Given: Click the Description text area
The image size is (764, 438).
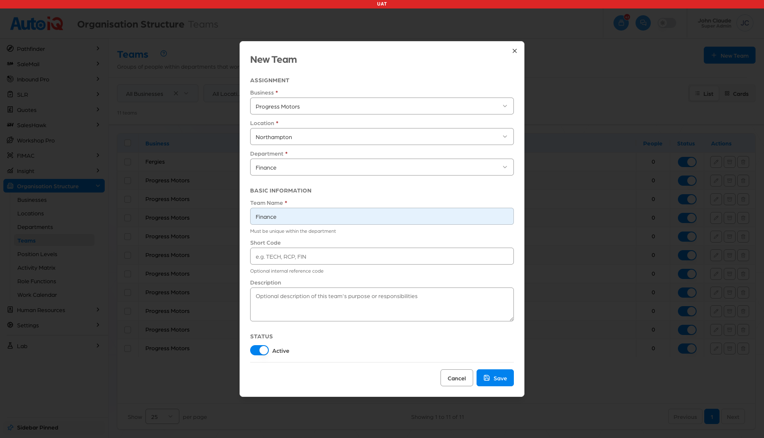Looking at the screenshot, I should tap(382, 304).
